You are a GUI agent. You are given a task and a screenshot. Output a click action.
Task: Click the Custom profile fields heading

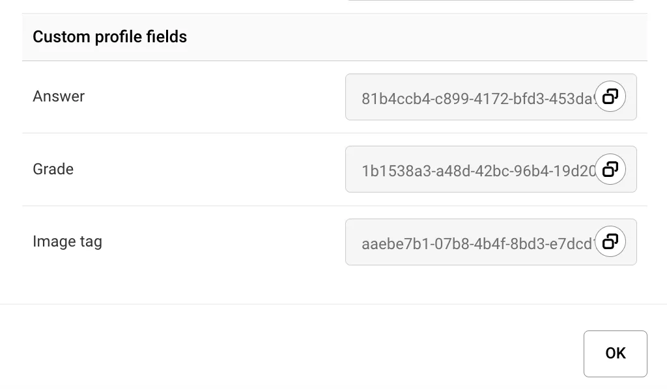109,37
